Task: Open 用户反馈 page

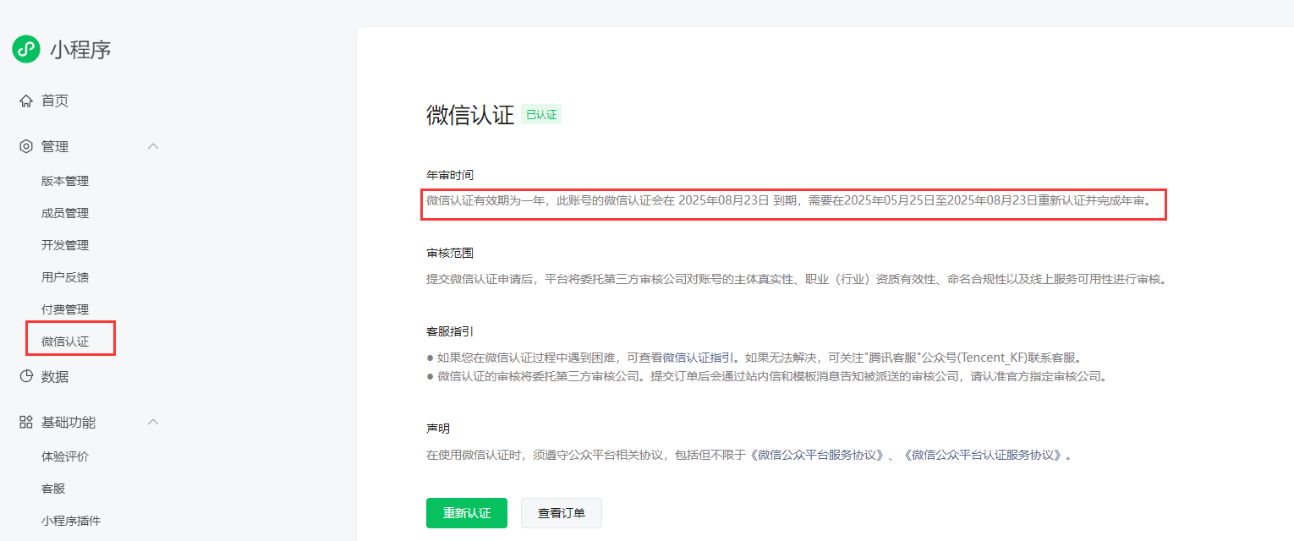Action: click(65, 277)
